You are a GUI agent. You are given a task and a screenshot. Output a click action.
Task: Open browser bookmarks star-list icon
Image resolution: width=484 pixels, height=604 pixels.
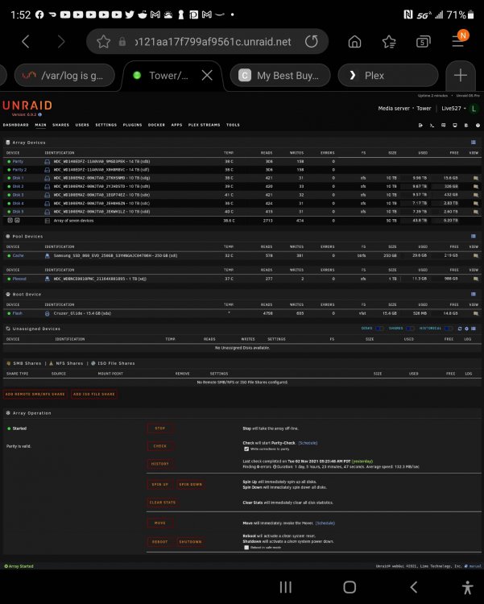pos(389,42)
